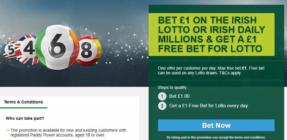Click the American flag ball numbered 5

(x=9, y=50)
